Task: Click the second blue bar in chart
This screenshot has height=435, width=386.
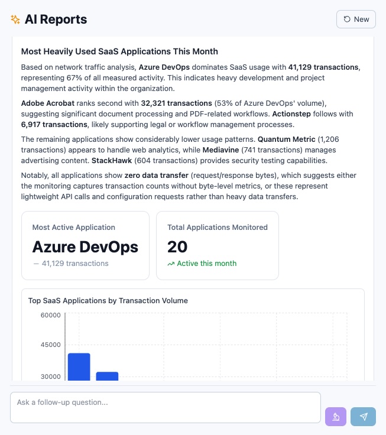Action: coord(107,376)
